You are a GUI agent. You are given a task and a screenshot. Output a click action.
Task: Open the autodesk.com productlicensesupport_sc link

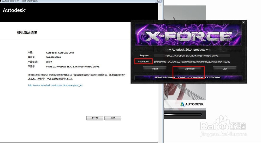(55, 85)
